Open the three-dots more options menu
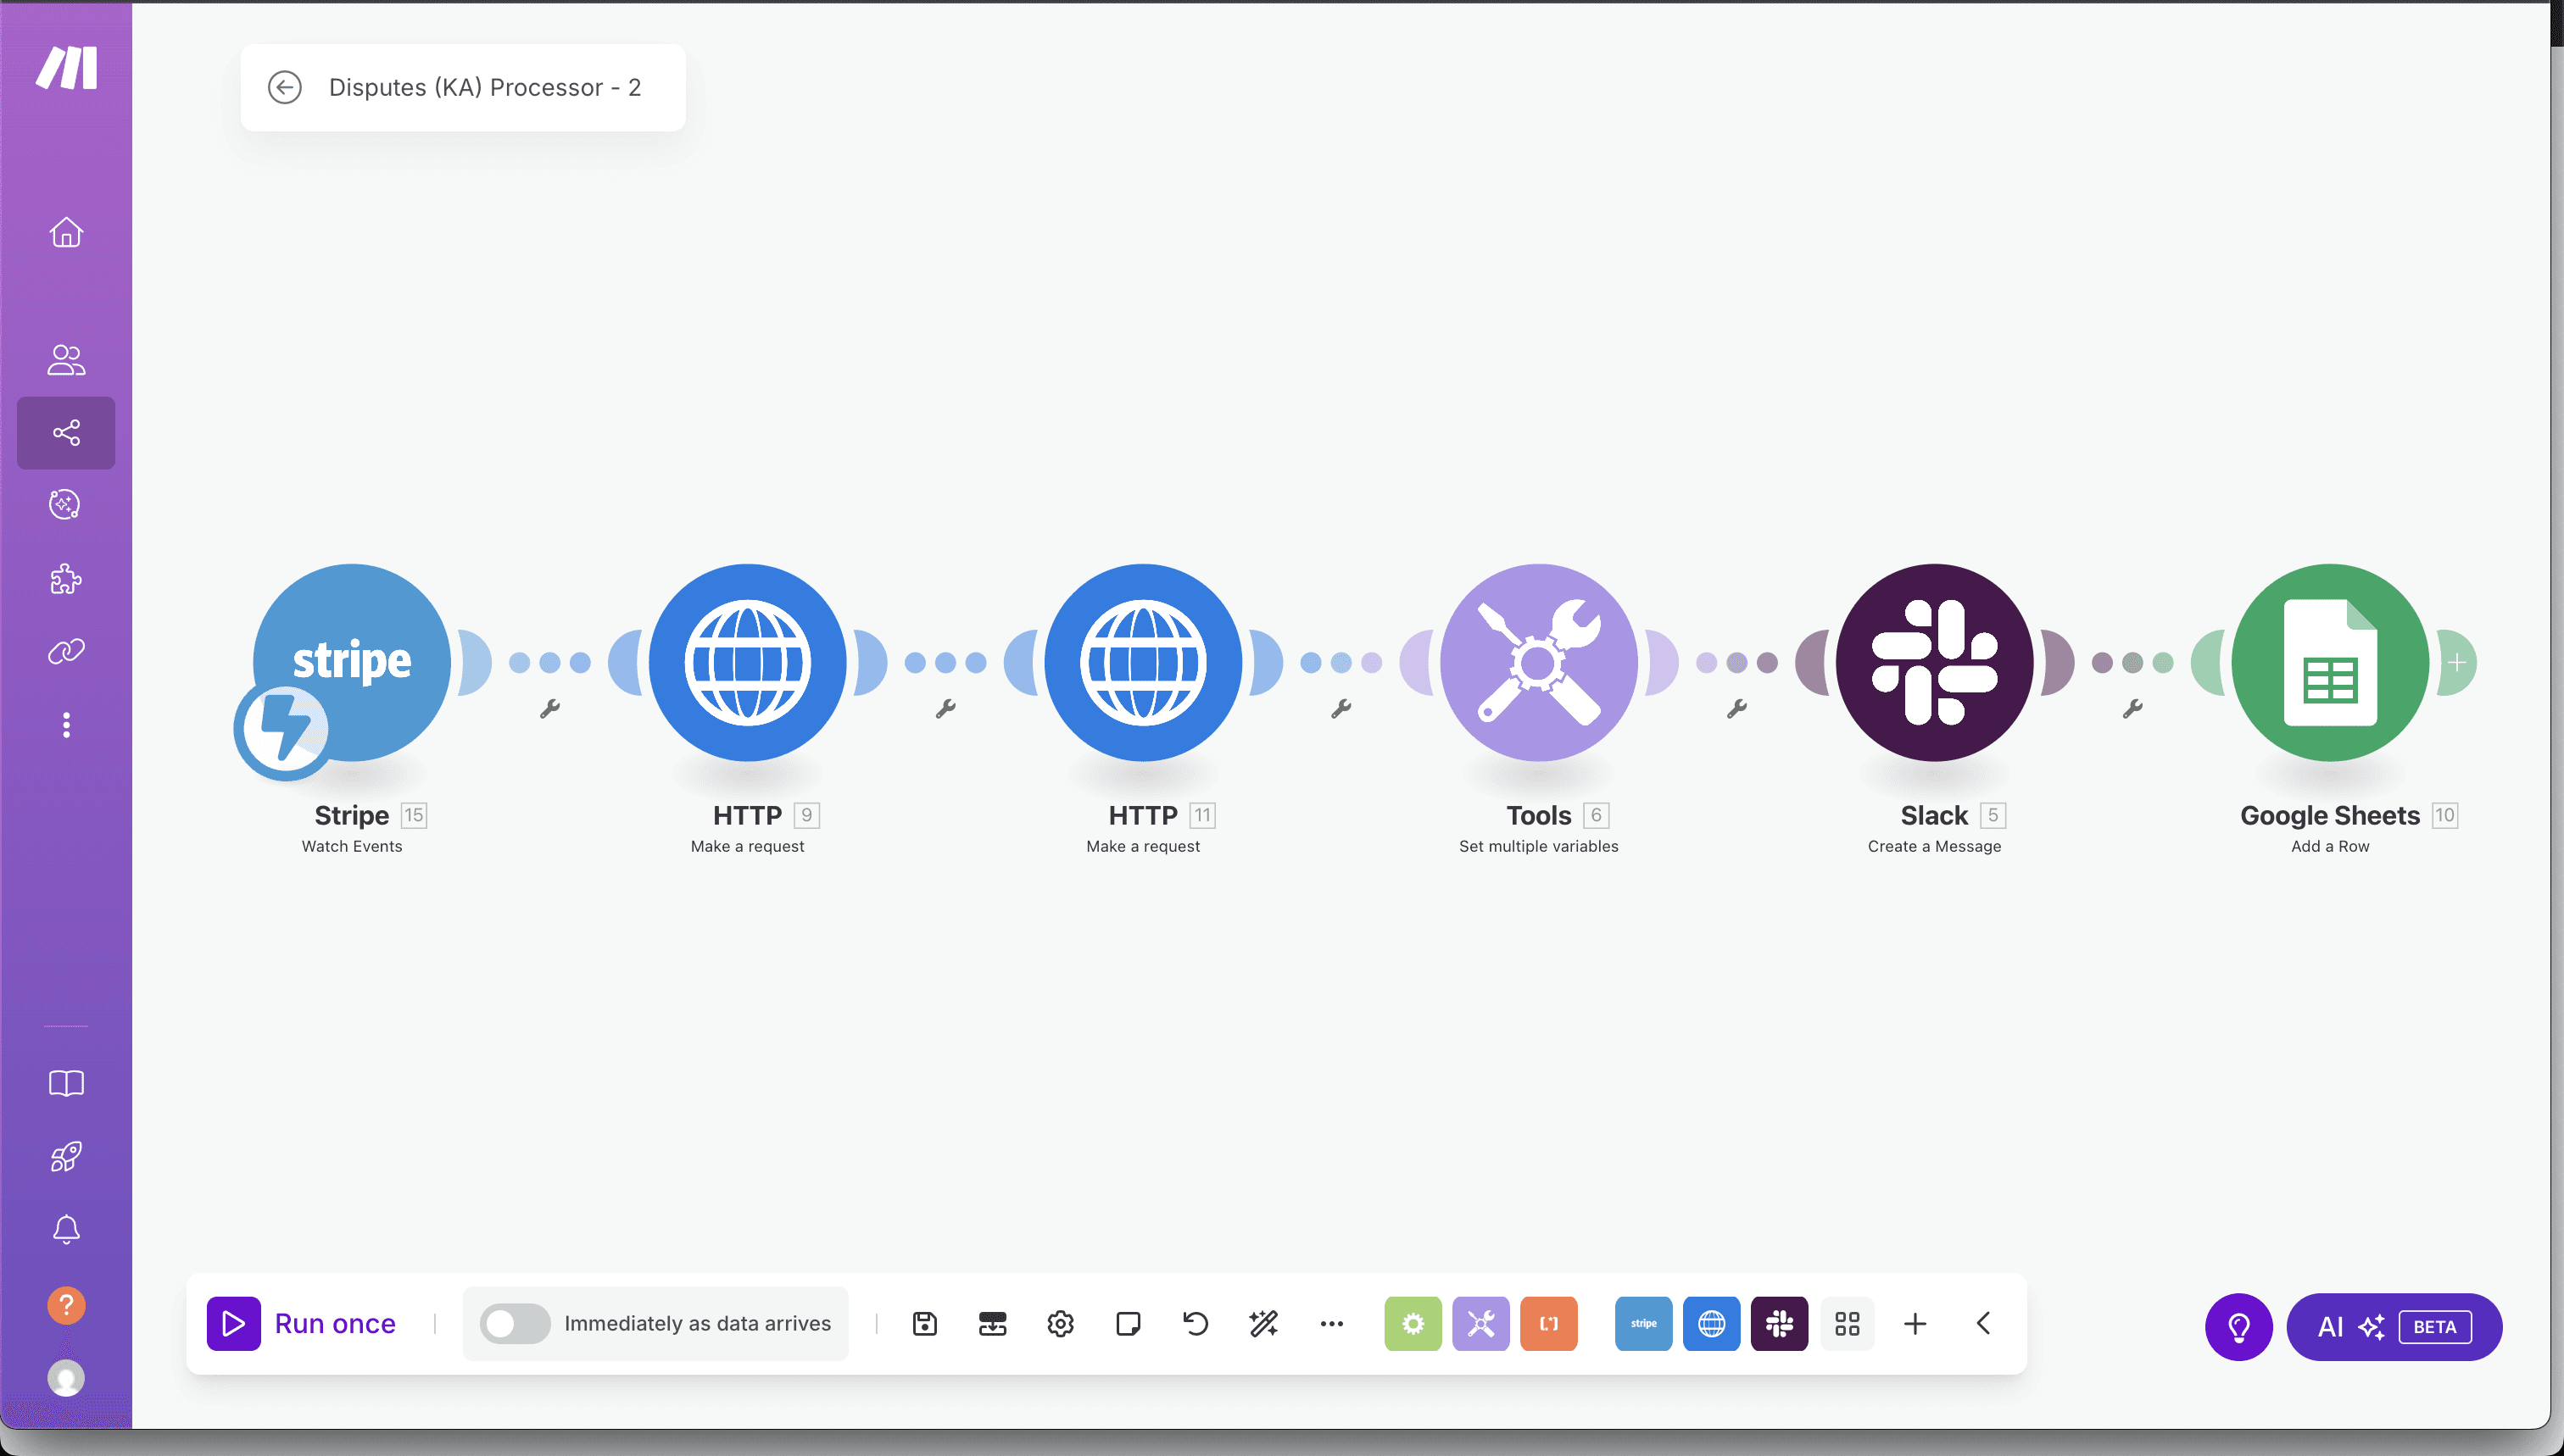This screenshot has width=2564, height=1456. [1331, 1323]
